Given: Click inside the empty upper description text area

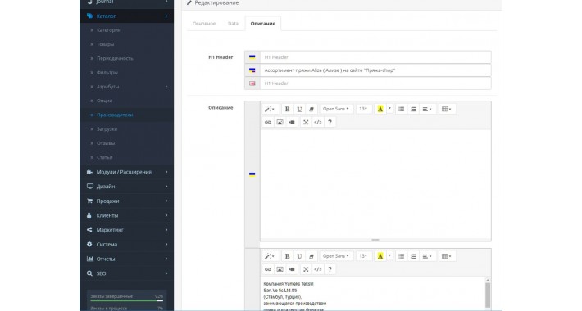Looking at the screenshot, I should [x=375, y=184].
